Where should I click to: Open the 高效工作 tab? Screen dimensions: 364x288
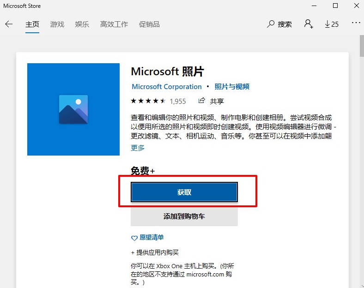pyautogui.click(x=114, y=24)
